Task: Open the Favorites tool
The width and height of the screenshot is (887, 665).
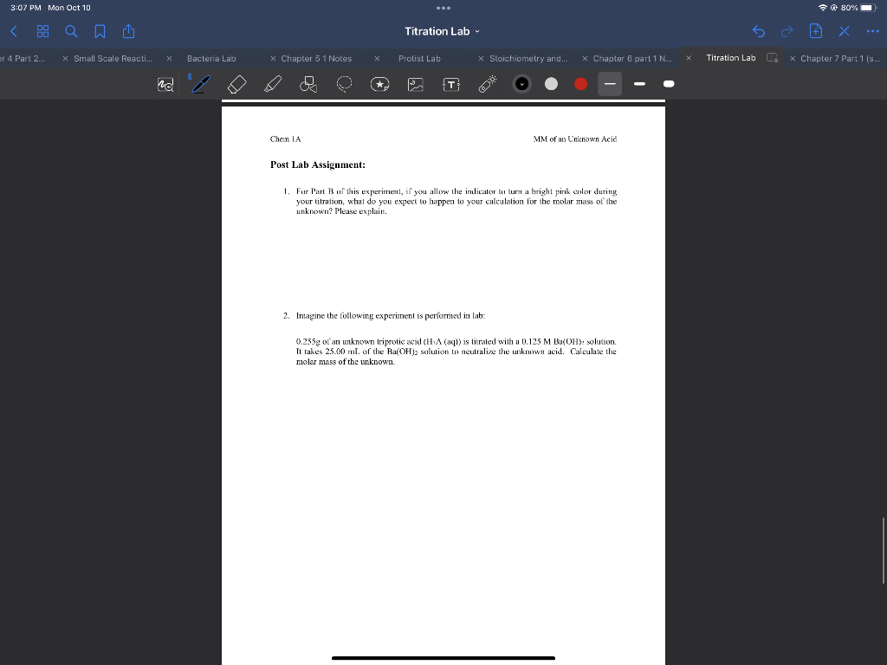Action: pyautogui.click(x=381, y=84)
